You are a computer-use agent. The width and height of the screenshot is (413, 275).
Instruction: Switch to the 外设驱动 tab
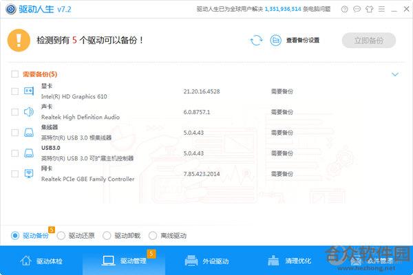(206, 261)
